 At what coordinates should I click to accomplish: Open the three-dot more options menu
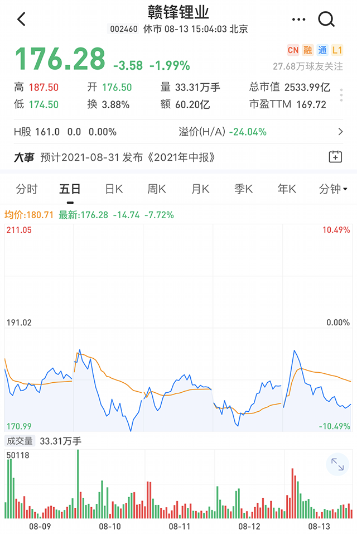[299, 20]
